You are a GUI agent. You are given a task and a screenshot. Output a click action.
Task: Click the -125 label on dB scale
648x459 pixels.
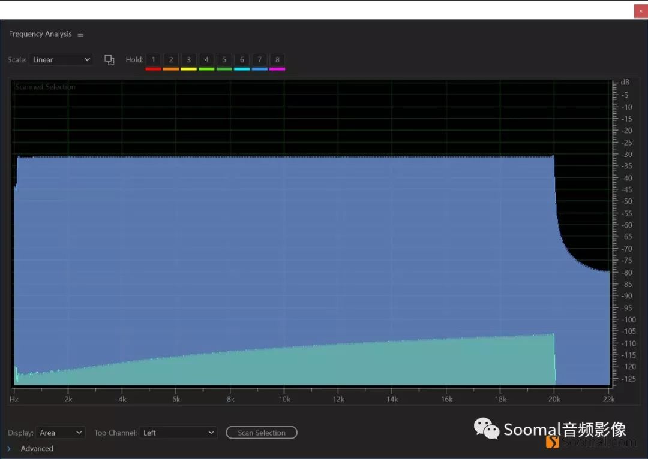coord(629,379)
